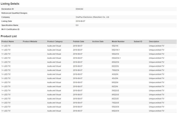Viewport: 177px width, 113px height.
Task: Click the Model Number column header
Action: click(118, 41)
